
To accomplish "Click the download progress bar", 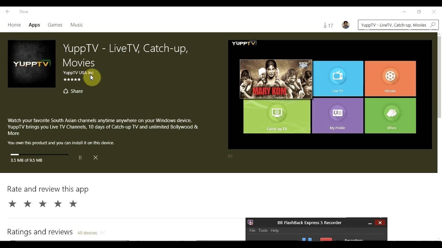I will pyautogui.click(x=39, y=154).
